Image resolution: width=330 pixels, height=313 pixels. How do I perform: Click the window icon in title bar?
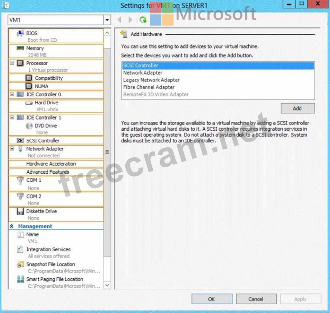click(x=6, y=5)
